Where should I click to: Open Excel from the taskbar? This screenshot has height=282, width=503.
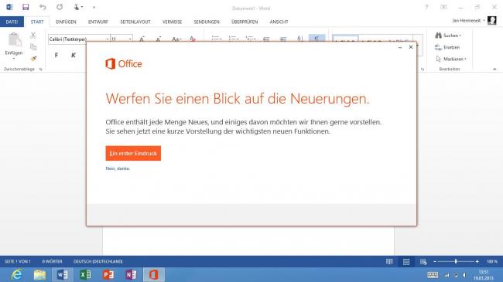85,274
